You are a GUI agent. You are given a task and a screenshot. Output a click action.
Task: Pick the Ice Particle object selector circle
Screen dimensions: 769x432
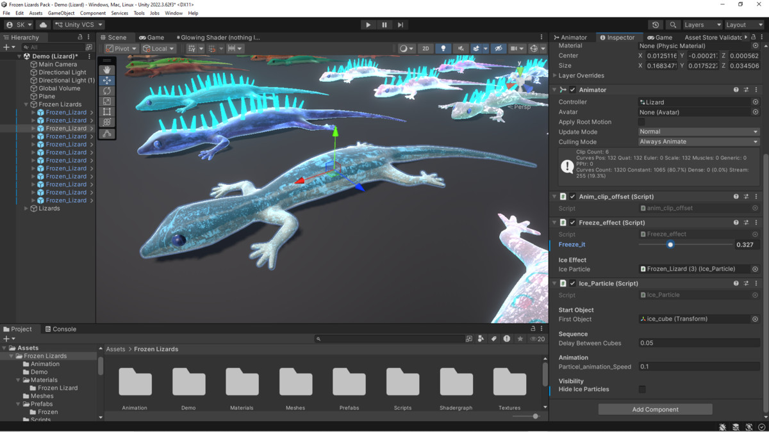(x=756, y=269)
